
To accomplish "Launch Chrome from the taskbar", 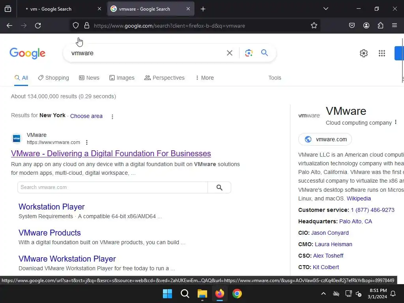I will (x=237, y=294).
